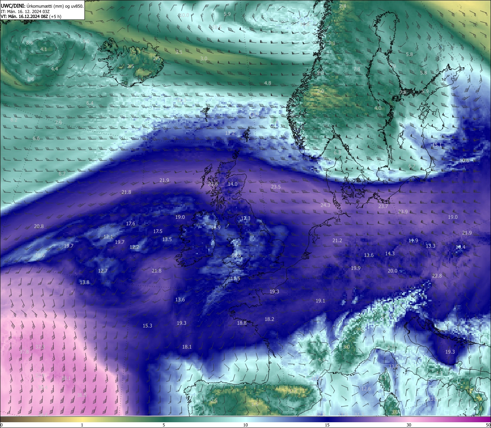The height and width of the screenshot is (428, 491).
Task: Click the 19.1 value on the map
Action: coord(320,301)
